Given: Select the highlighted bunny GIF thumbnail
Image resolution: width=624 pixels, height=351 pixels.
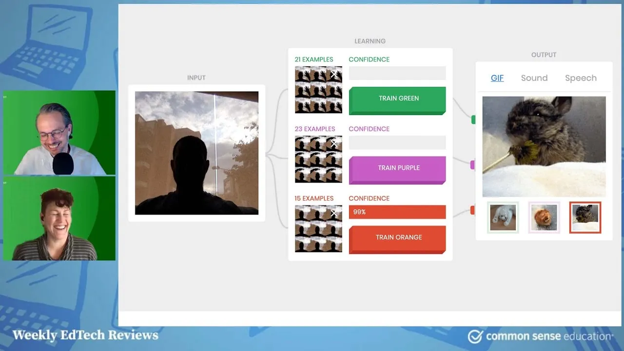Looking at the screenshot, I should pyautogui.click(x=585, y=217).
